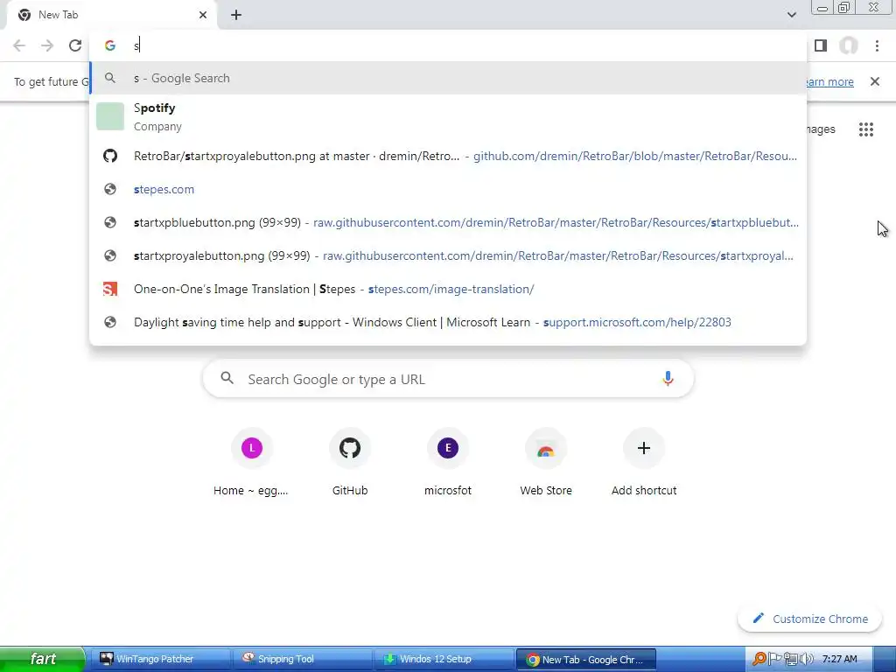The image size is (896, 672).
Task: Switch to Windos 12 Setup taskbar item
Action: [x=444, y=659]
